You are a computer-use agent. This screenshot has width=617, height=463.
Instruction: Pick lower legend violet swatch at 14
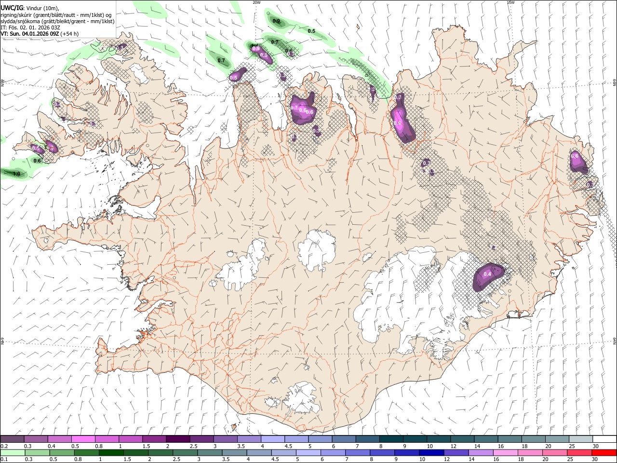pos(480,452)
